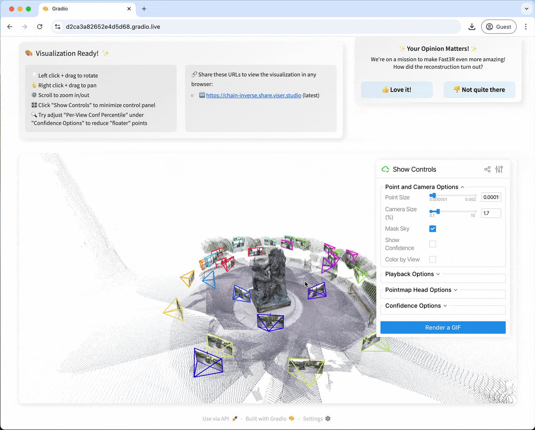Click the TV icon before the share URL
Screen dimensions: 535x430
pyautogui.click(x=202, y=95)
